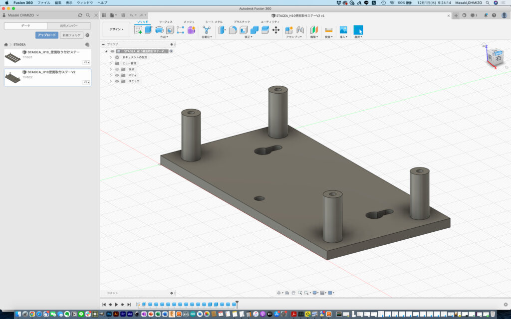Open the 作成 dropdown menu
511x319 pixels.
coord(164,37)
